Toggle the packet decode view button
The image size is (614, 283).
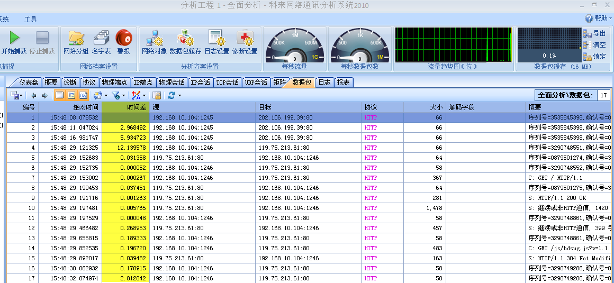[71, 95]
